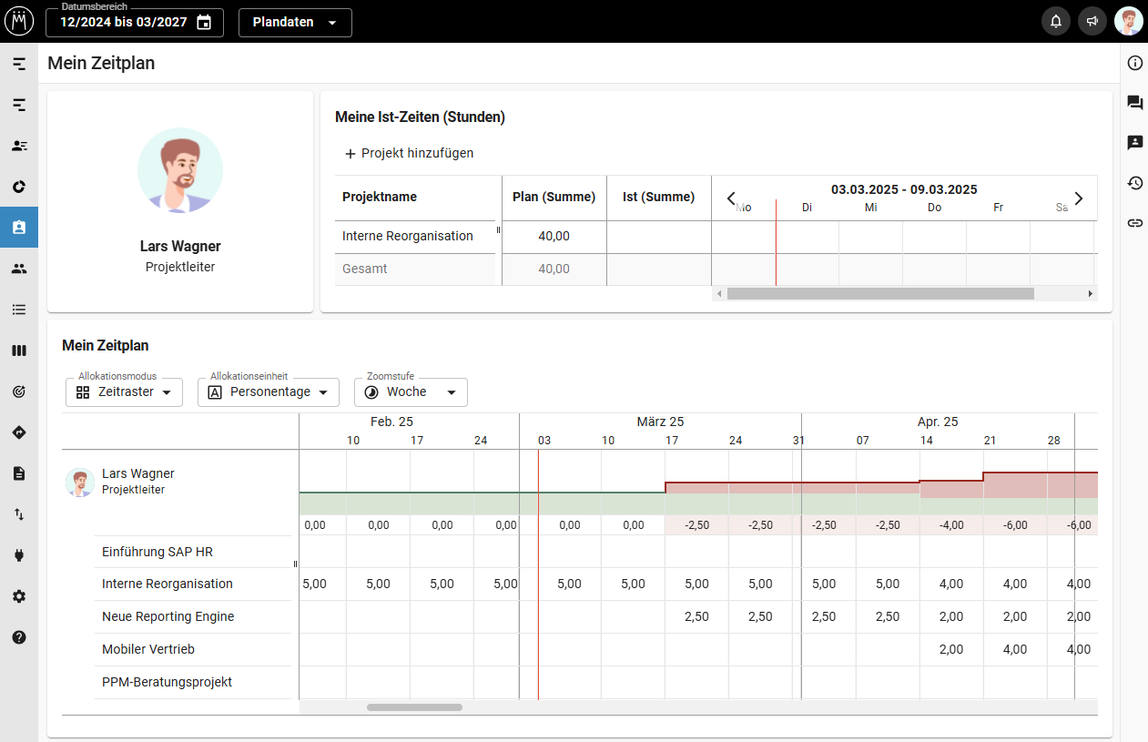Viewport: 1148px width, 742px height.
Task: Select Interne Reorganisation in the Ist-Zeiten table
Action: [x=408, y=237]
